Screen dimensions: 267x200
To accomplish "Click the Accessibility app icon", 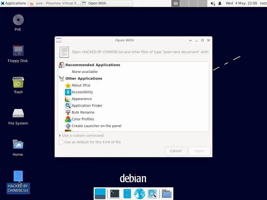I will pos(68,92).
